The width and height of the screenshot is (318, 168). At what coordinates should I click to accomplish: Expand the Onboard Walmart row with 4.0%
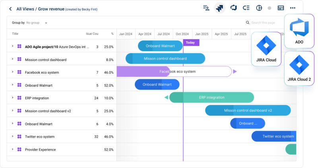tap(13, 123)
